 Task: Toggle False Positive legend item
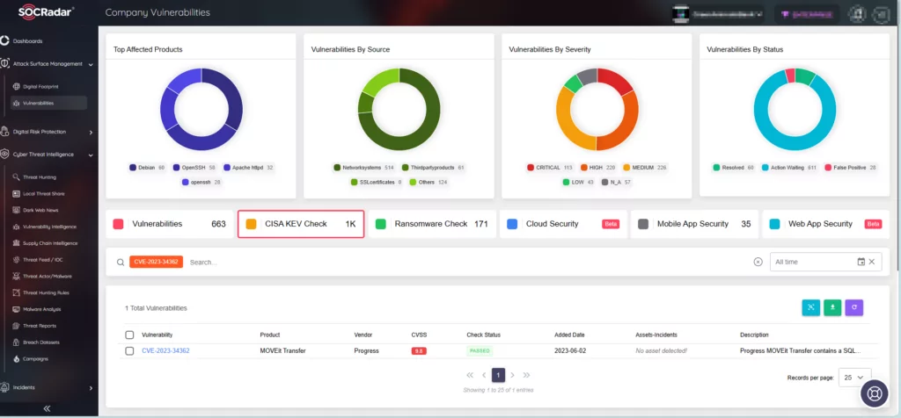[851, 168]
